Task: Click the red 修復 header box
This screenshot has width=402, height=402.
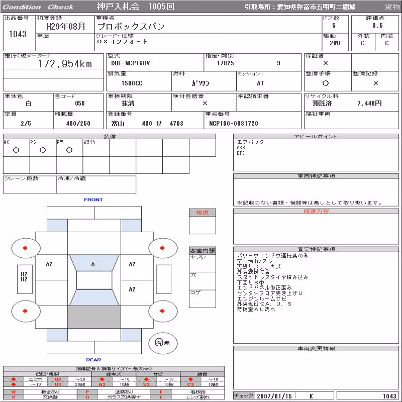Action: pos(203,212)
